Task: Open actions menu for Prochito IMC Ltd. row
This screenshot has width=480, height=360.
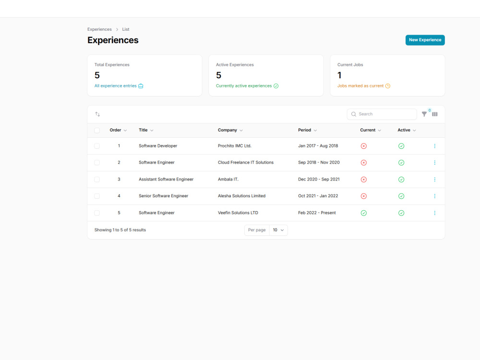Action: pos(435,146)
